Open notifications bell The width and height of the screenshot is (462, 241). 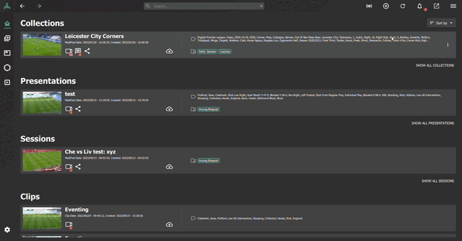pos(419,6)
